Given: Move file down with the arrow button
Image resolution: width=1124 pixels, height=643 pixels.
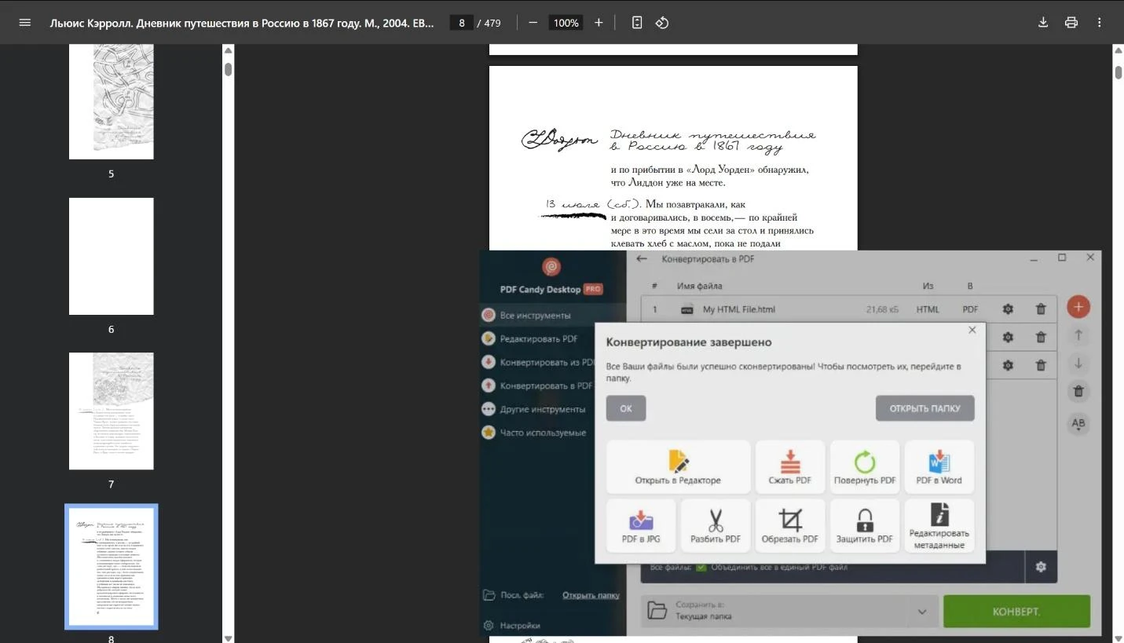Looking at the screenshot, I should pos(1078,363).
